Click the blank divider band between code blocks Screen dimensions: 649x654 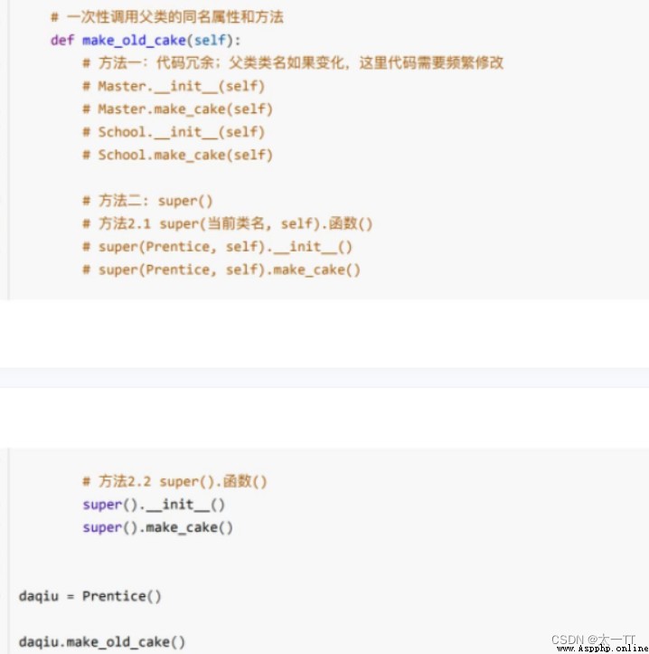tap(324, 377)
